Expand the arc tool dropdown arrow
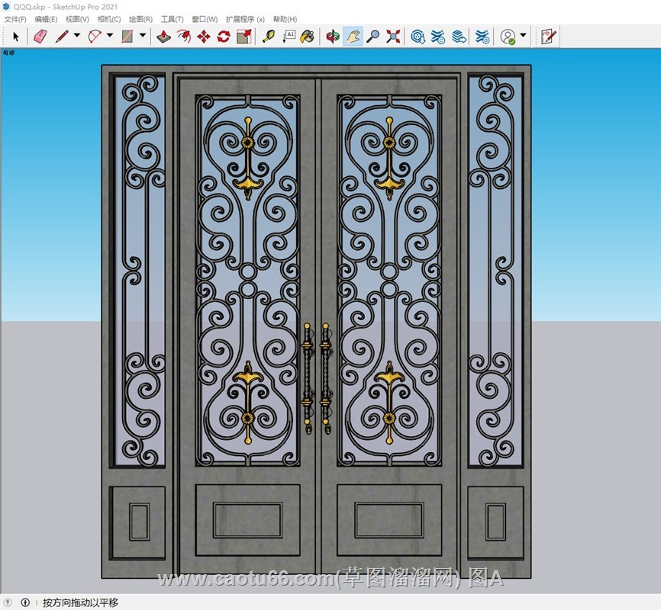Viewport: 661px width, 610px height. pyautogui.click(x=110, y=36)
